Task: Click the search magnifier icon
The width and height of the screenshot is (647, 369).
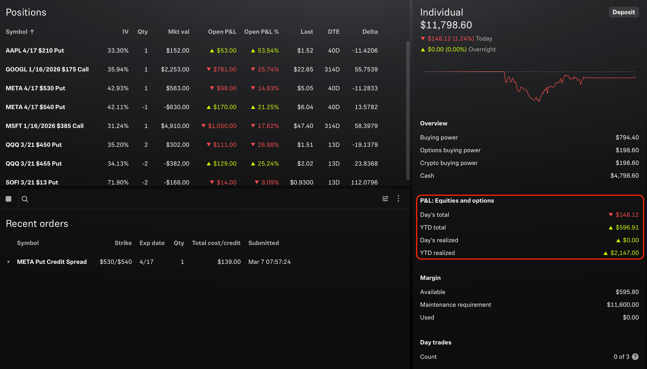Action: pyautogui.click(x=25, y=199)
